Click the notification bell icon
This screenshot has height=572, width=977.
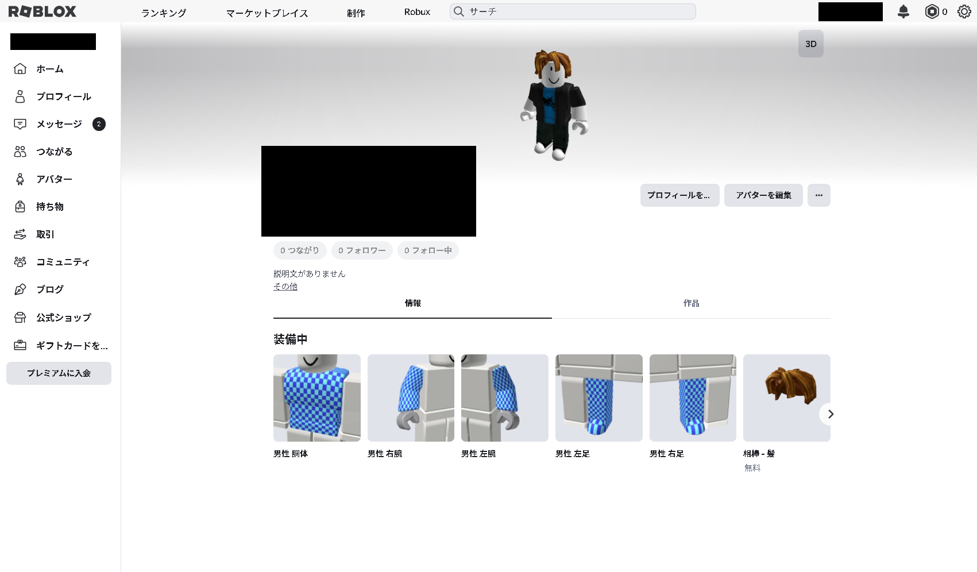point(903,11)
